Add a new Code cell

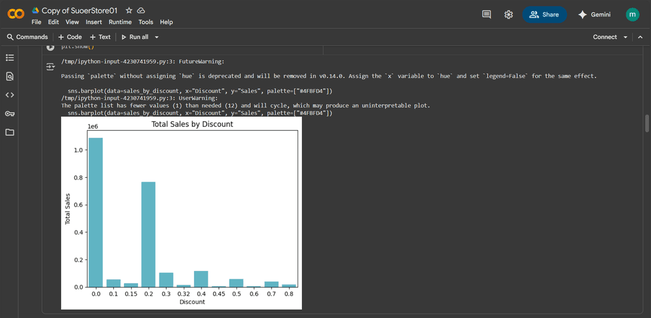pos(70,37)
